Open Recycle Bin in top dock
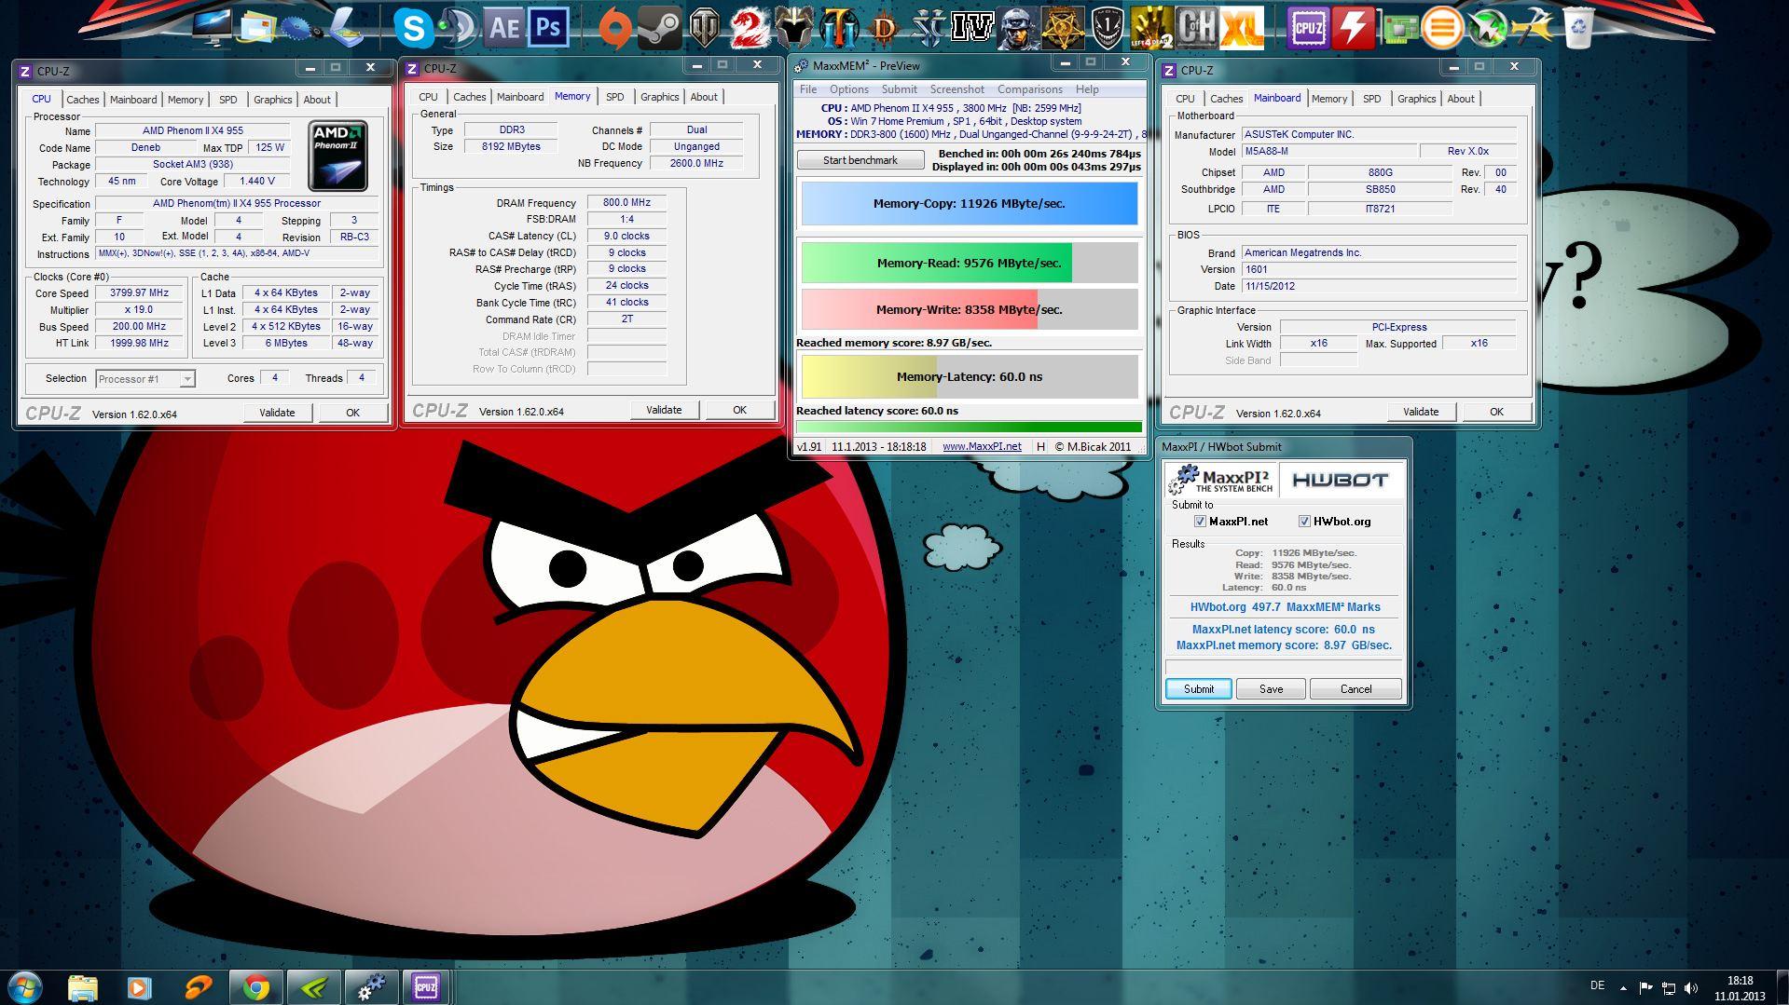The width and height of the screenshot is (1789, 1005). tap(1577, 28)
